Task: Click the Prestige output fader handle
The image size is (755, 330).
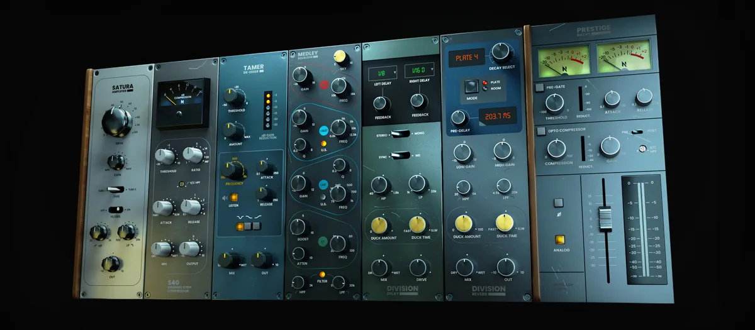Action: (x=605, y=219)
